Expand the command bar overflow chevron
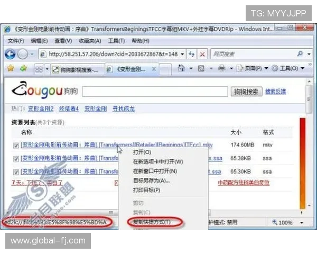317x254 pixels. 310,65
